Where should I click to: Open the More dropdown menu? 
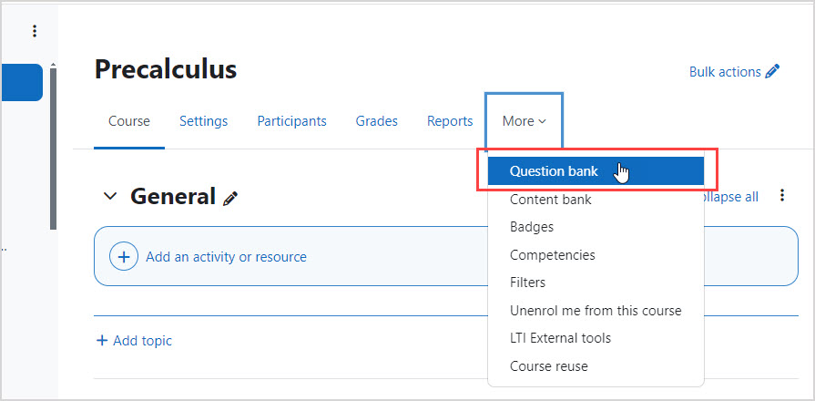(x=524, y=121)
